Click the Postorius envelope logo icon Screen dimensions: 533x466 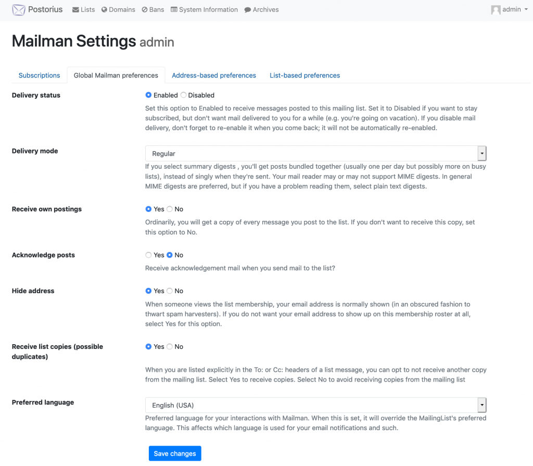click(x=19, y=10)
